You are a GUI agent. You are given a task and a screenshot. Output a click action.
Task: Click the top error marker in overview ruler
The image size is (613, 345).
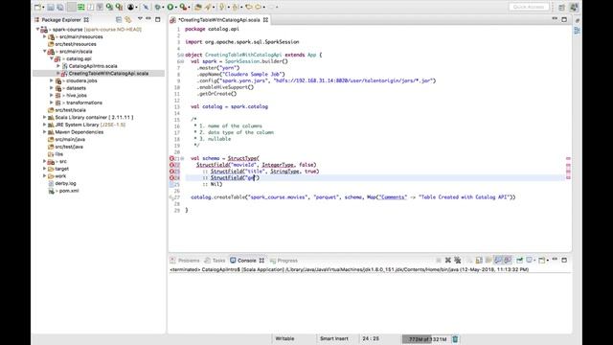(x=568, y=158)
